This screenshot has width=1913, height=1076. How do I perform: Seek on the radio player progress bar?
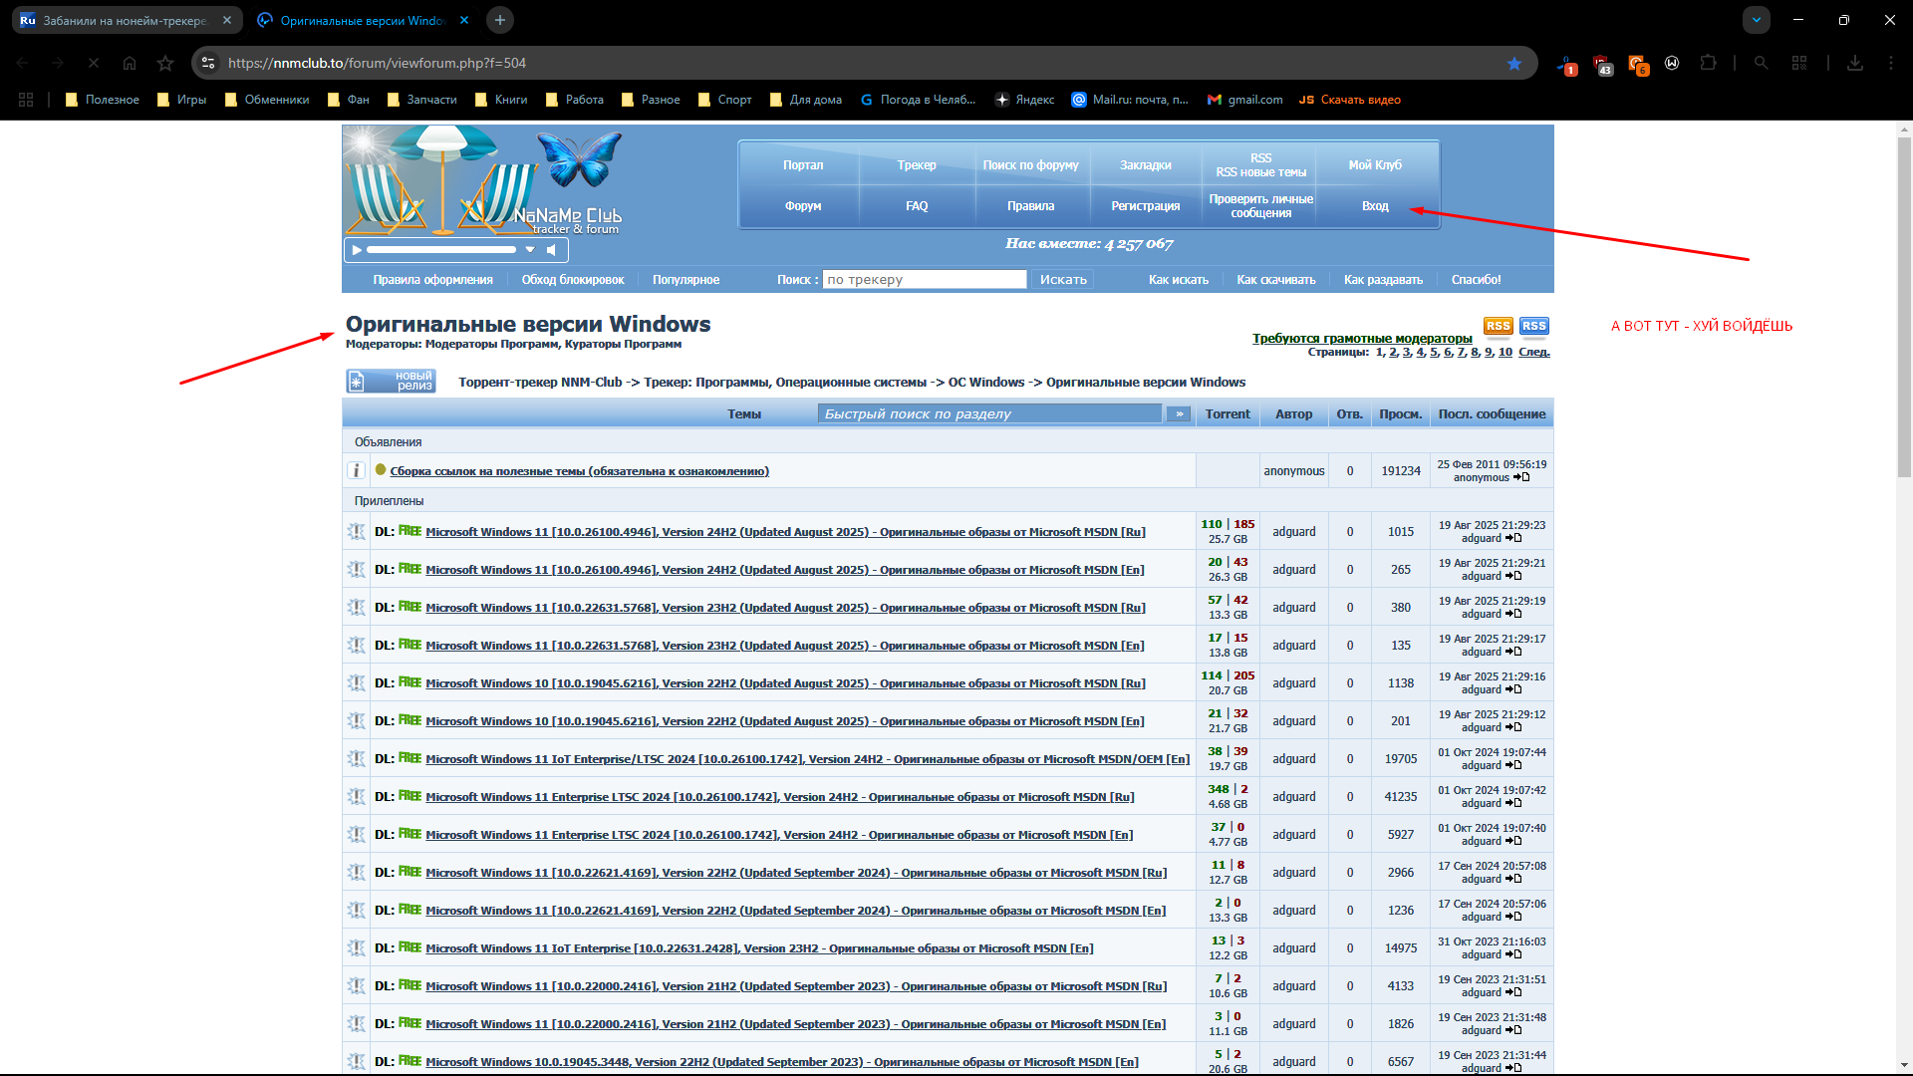(441, 250)
